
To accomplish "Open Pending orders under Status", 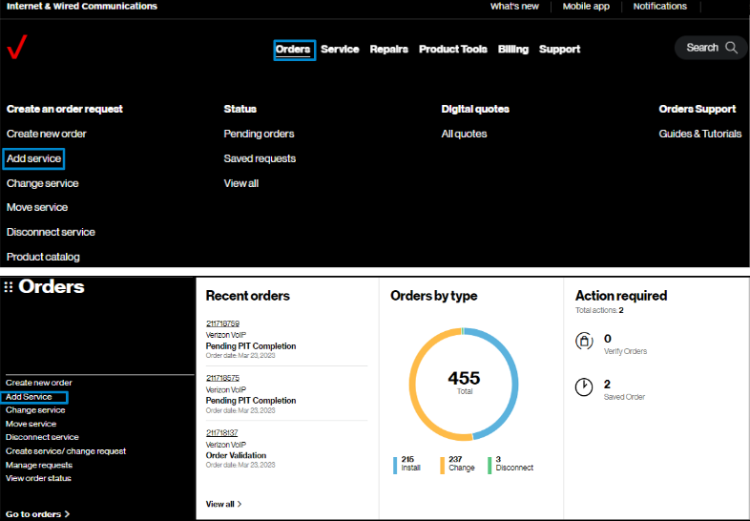I will [259, 134].
